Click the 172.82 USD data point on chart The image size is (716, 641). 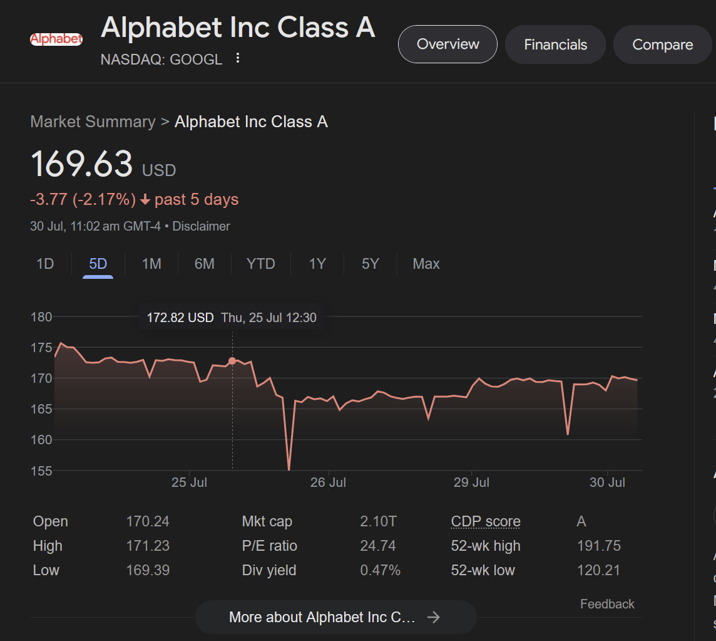pyautogui.click(x=232, y=361)
